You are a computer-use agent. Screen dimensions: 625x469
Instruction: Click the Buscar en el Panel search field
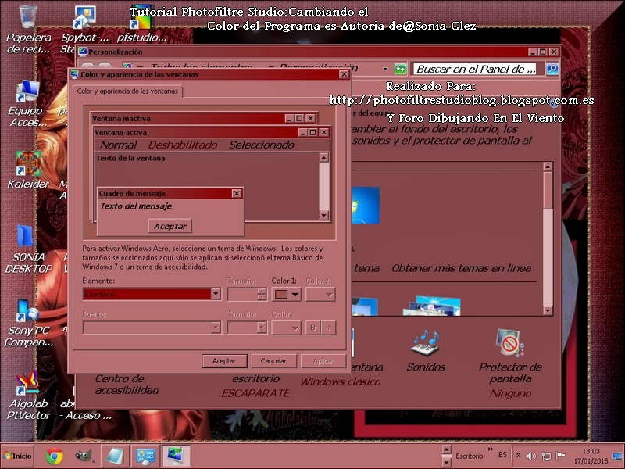474,69
